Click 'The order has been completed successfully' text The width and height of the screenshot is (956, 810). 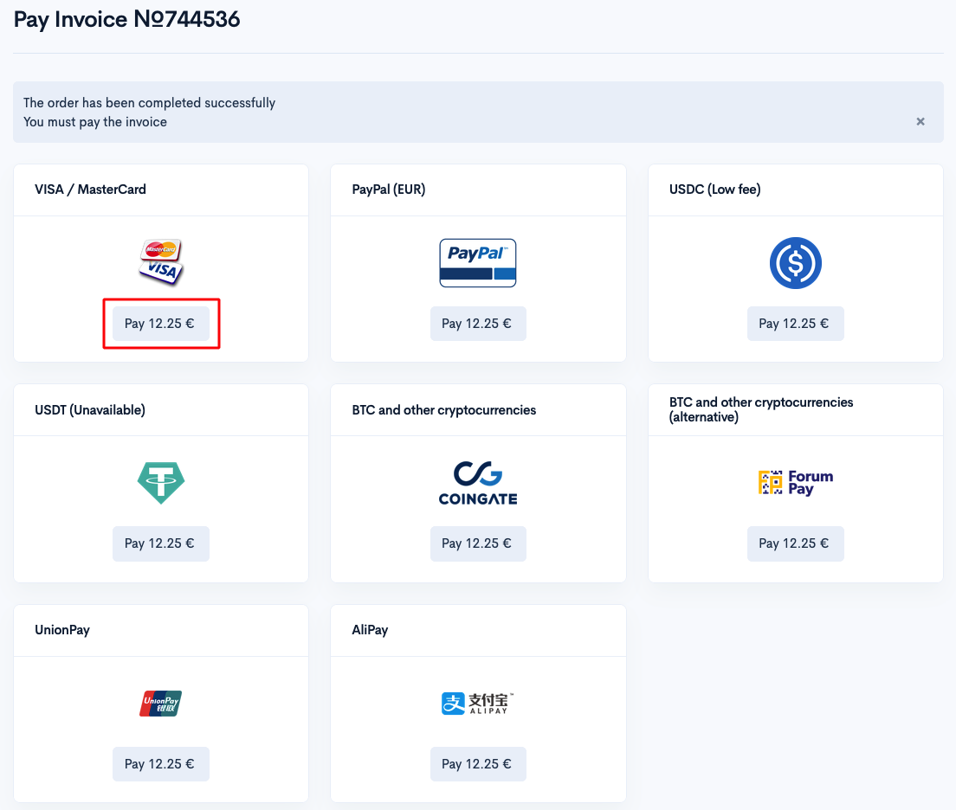coord(149,103)
